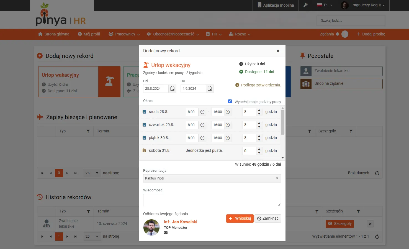Open inż. Jan Kowalski profile link
The height and width of the screenshot is (249, 409).
pos(181,222)
